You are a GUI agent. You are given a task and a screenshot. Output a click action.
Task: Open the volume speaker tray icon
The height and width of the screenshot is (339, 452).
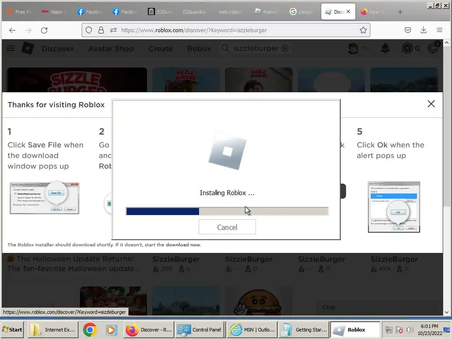[410, 330]
